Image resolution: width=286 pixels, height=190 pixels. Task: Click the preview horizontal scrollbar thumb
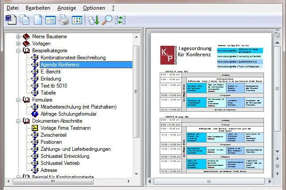pos(209,181)
